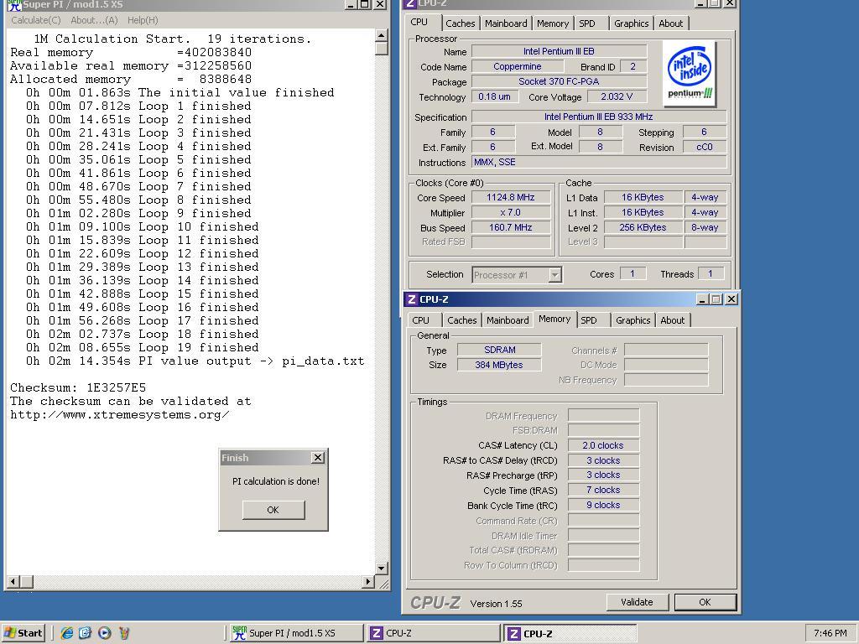Click the Name field Intel Pentium III EB

coord(559,51)
